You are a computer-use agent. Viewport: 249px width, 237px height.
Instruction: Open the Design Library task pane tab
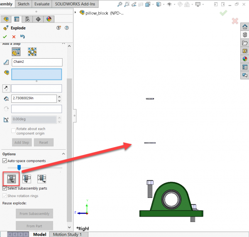pyautogui.click(x=245, y=35)
